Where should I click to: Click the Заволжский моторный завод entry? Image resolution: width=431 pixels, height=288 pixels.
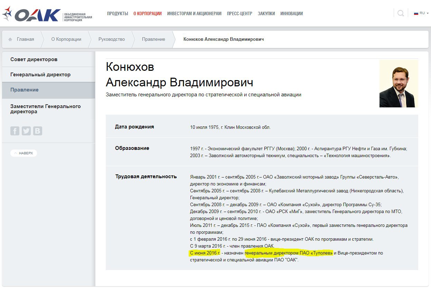coord(294,180)
